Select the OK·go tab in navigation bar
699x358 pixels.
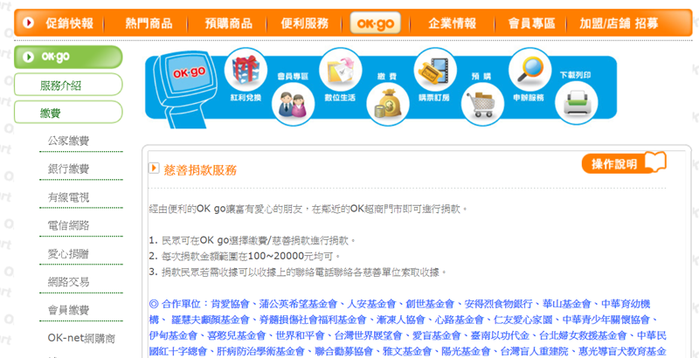tap(376, 24)
